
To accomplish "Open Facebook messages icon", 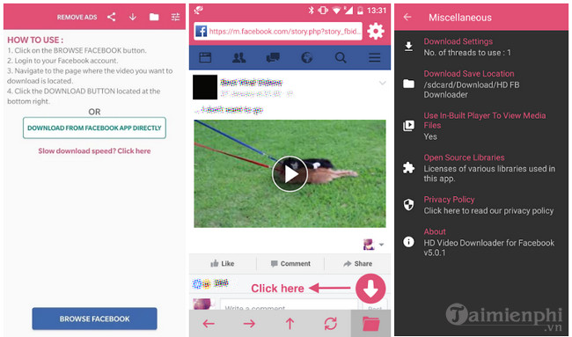I will point(273,57).
